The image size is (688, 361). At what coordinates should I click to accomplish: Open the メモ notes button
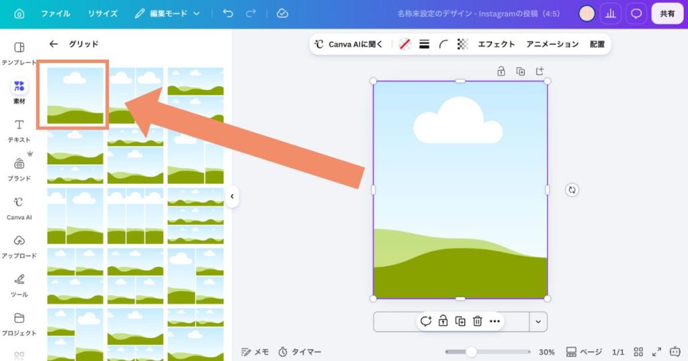coord(255,352)
